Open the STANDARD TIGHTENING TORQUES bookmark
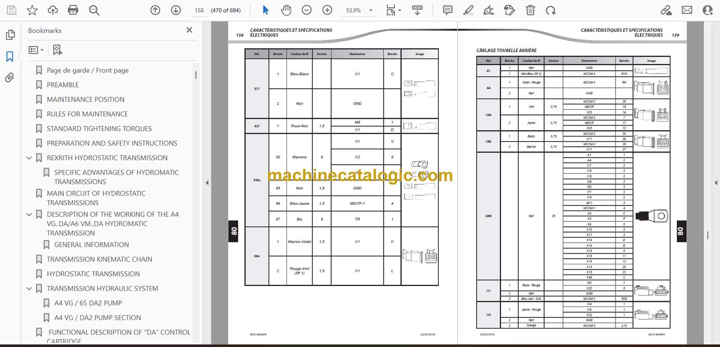 (x=99, y=128)
